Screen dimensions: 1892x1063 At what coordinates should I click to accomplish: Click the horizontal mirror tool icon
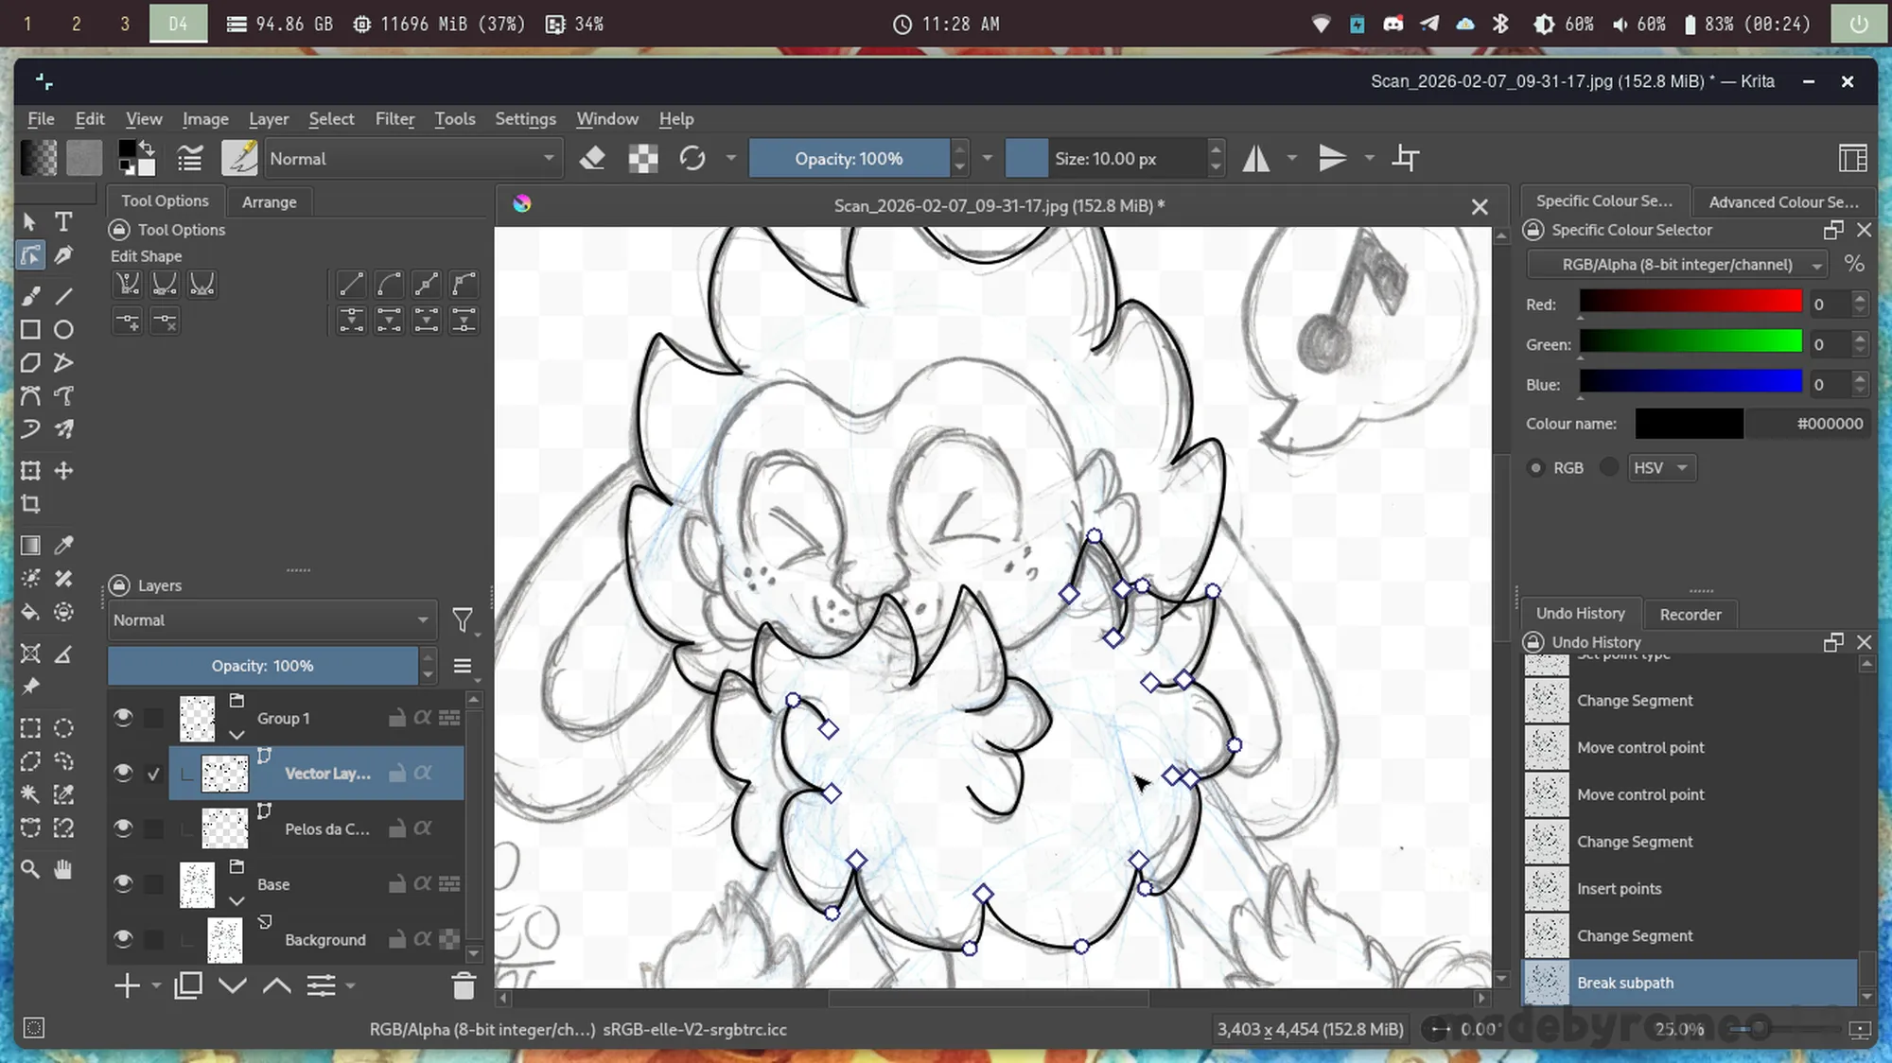point(1256,158)
